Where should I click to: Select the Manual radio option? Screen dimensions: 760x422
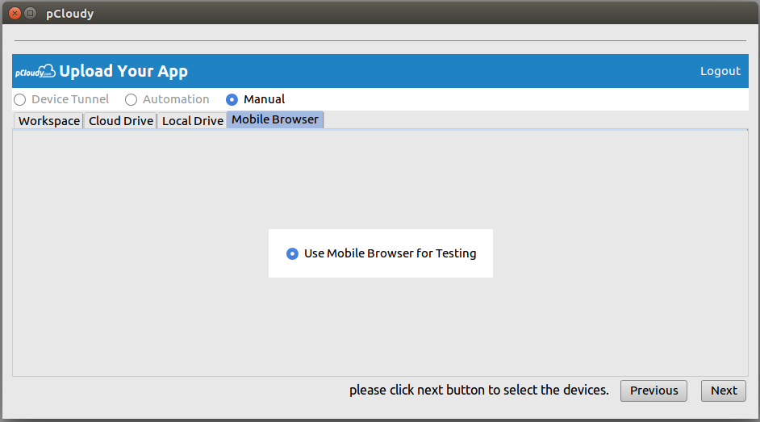point(232,100)
